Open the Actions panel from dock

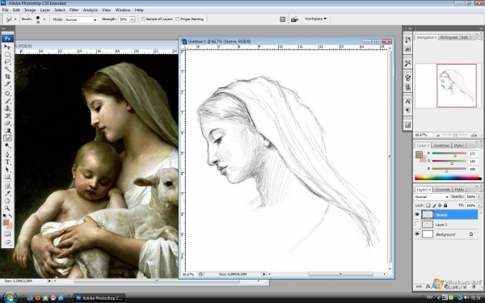click(x=407, y=49)
